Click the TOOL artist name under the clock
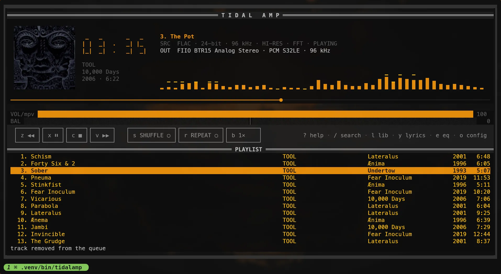Viewport: 501px width, 274px height. point(89,65)
